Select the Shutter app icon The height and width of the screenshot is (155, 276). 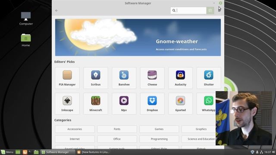209,75
